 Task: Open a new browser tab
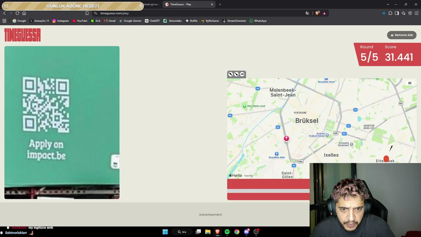[220, 4]
